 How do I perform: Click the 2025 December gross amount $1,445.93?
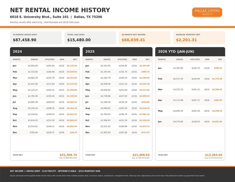pyautogui.click(x=105, y=133)
